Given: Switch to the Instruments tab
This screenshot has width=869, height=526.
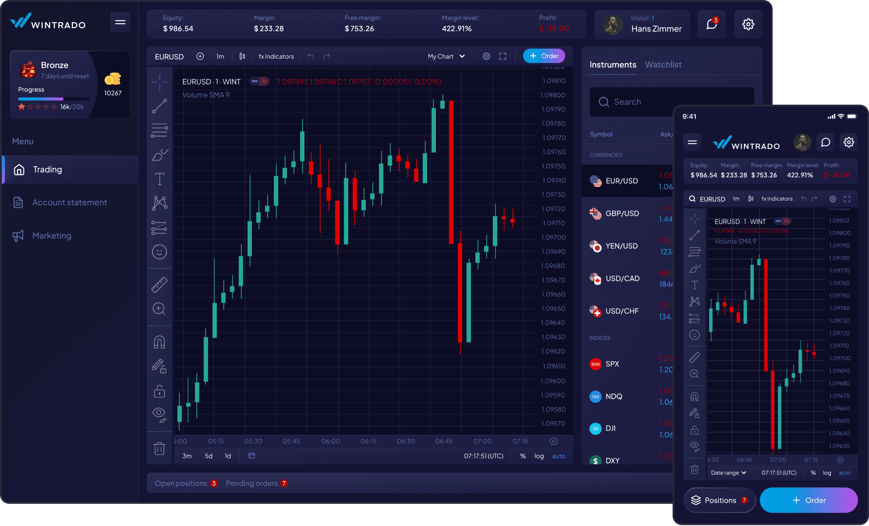Looking at the screenshot, I should [613, 65].
